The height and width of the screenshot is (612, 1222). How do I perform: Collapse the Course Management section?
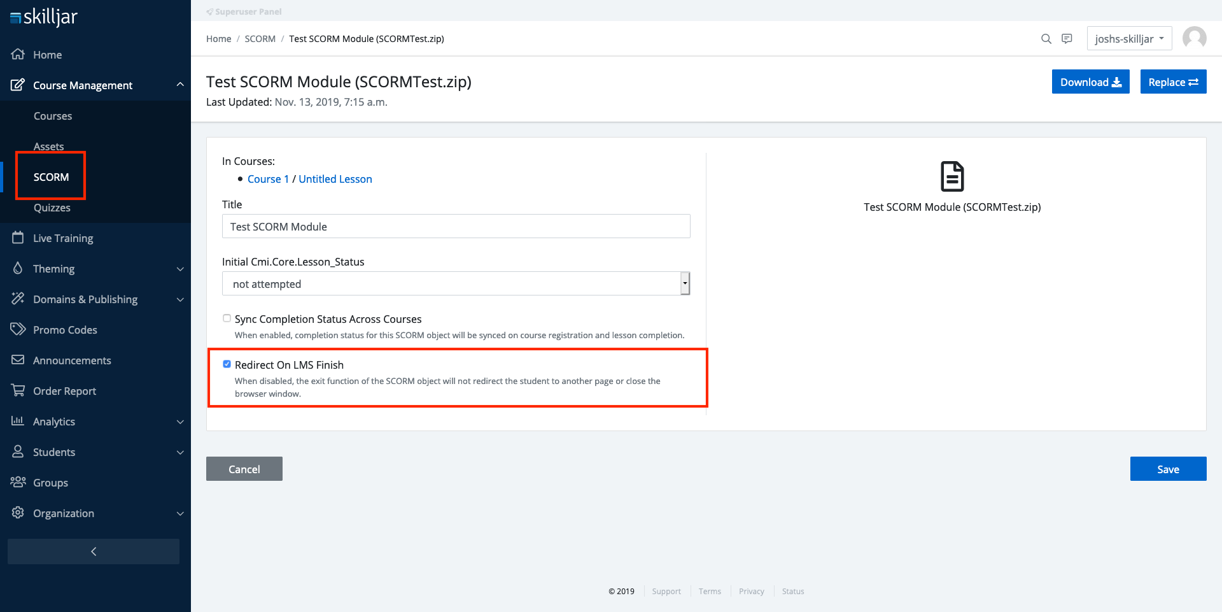click(180, 85)
